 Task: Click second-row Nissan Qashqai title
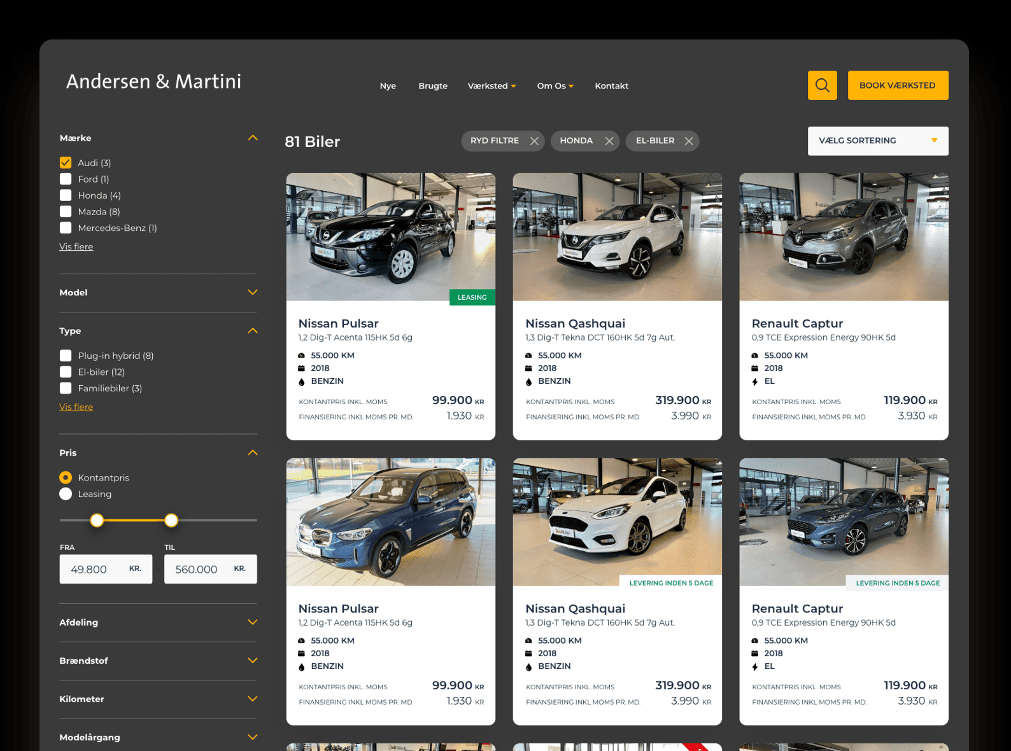(x=576, y=608)
